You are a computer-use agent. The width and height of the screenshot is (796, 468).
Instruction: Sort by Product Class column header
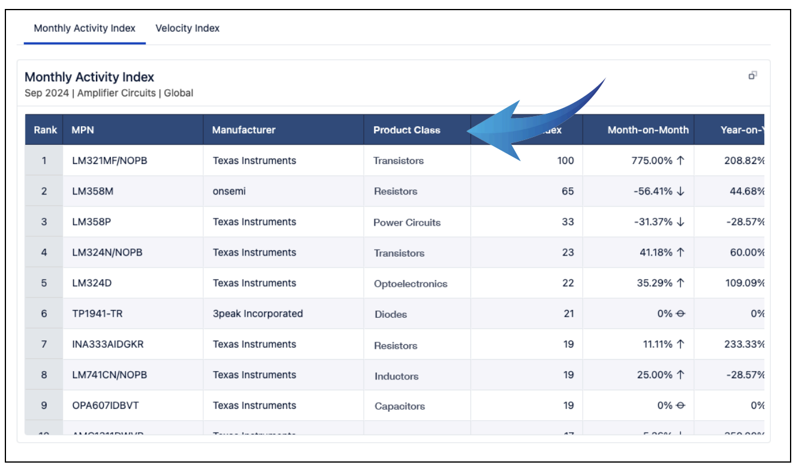[x=406, y=130]
